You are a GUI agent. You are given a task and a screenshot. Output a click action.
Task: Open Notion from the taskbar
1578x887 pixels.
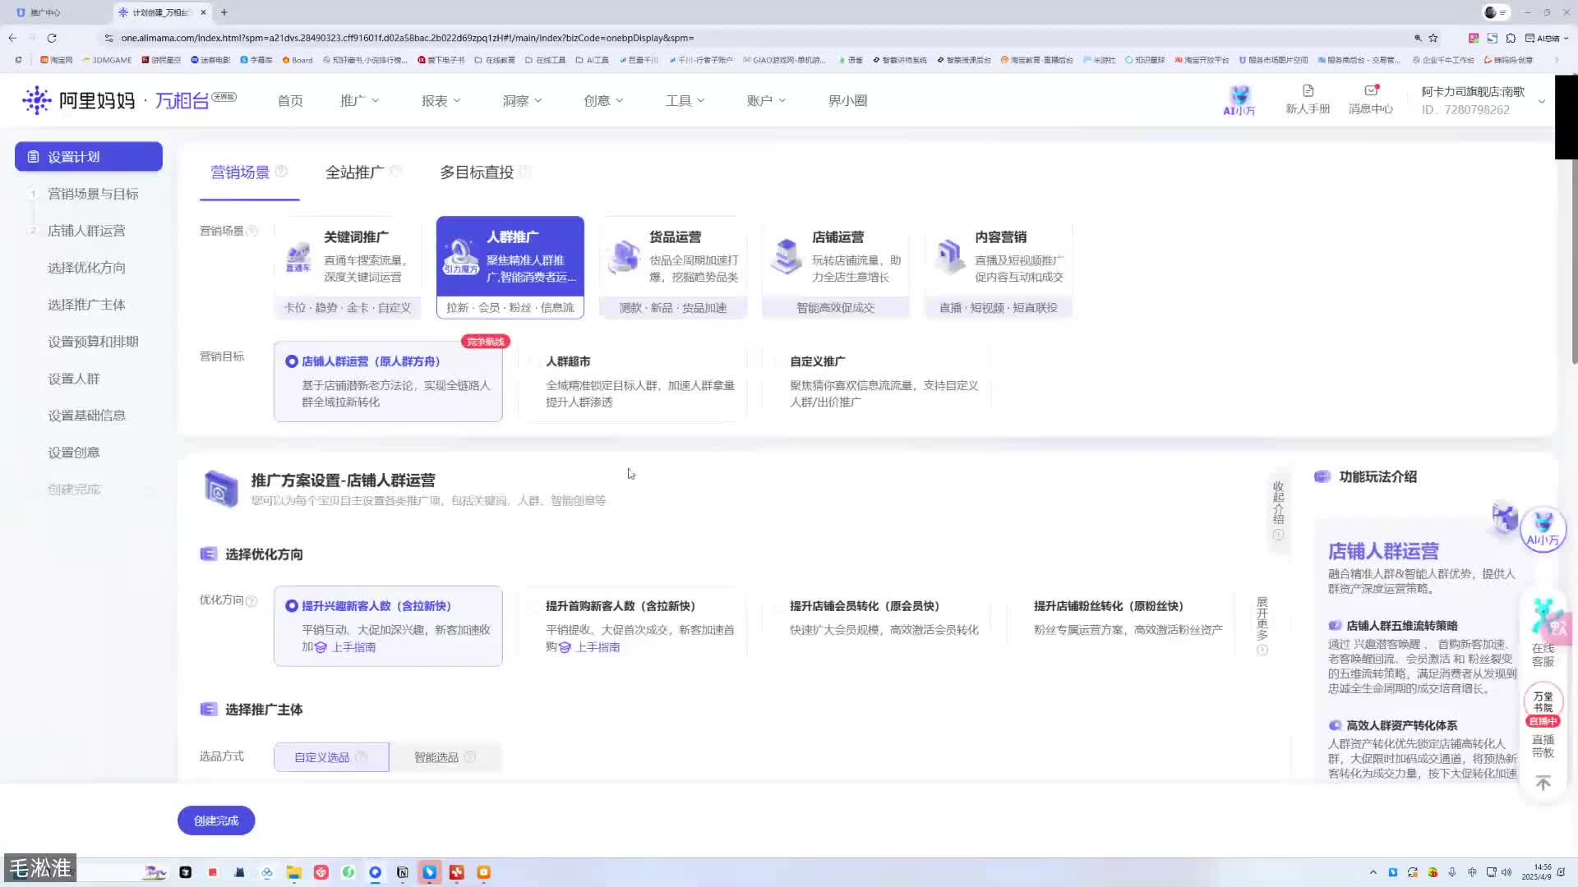pos(403,872)
